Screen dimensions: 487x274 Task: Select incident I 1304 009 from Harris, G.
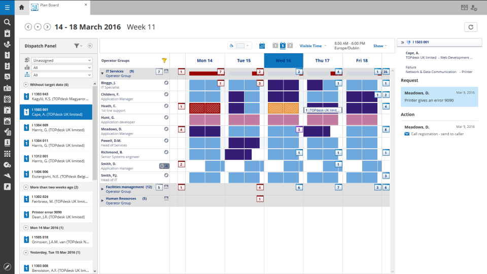tap(56, 127)
